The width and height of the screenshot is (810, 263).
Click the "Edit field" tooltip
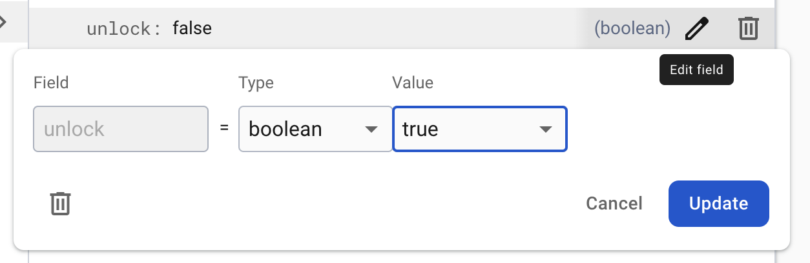[696, 70]
